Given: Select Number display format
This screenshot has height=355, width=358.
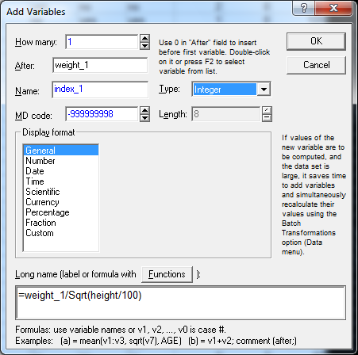Looking at the screenshot, I should [61, 161].
